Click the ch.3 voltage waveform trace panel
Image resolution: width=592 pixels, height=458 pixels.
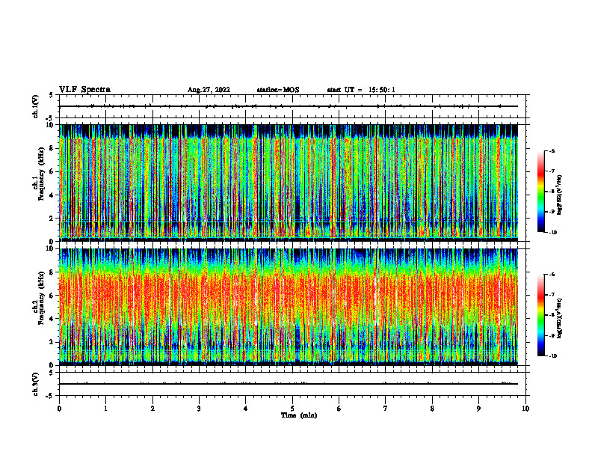point(292,384)
